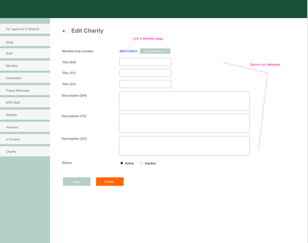Focus the Title (TC) input field
This screenshot has height=243, width=308.
145,73
